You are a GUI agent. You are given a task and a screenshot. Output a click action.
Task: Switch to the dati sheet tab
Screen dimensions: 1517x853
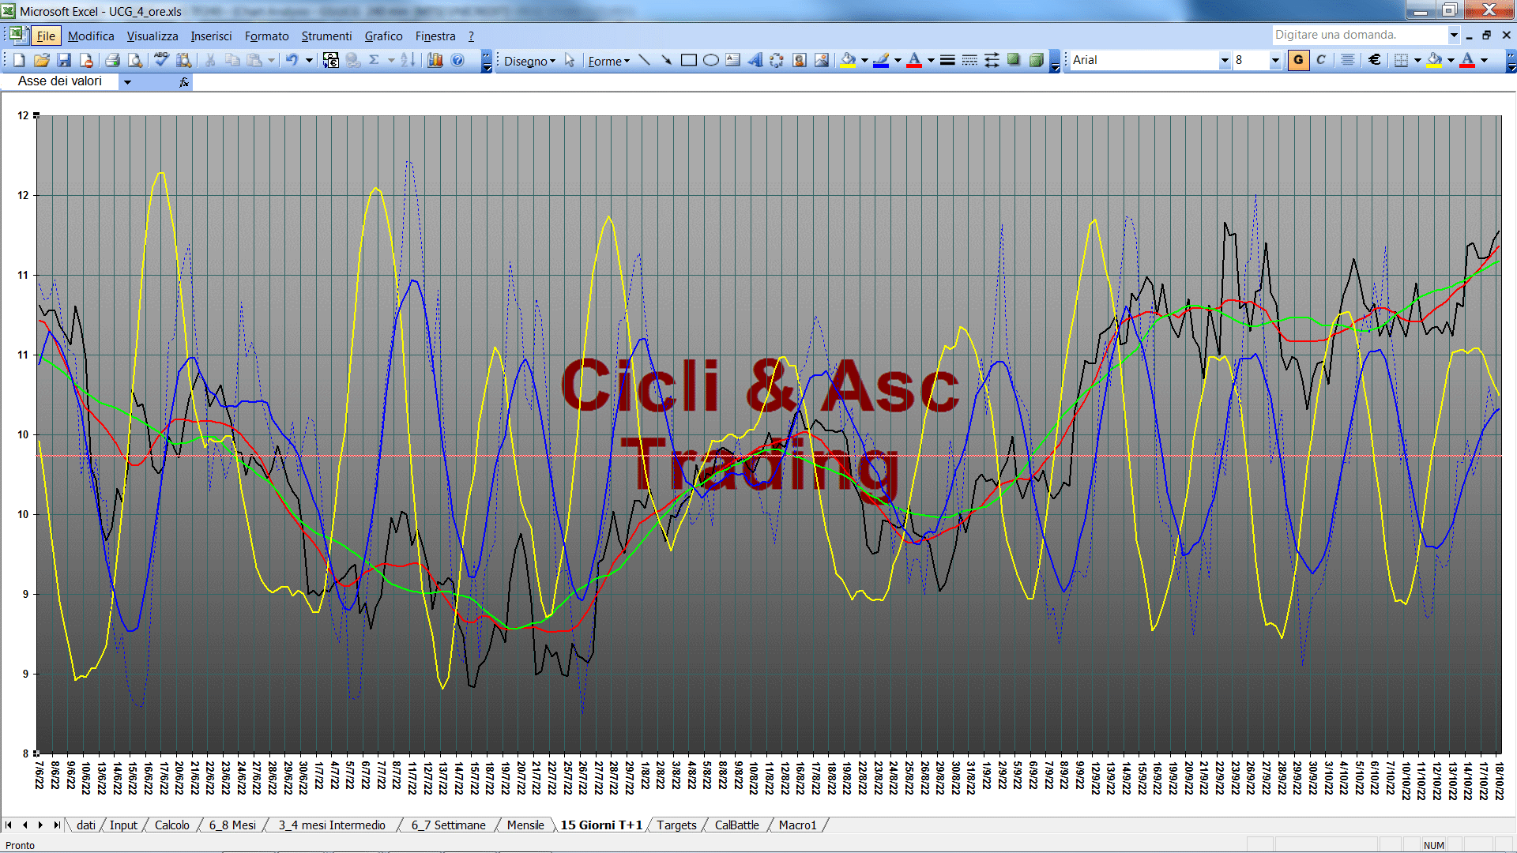coord(85,825)
